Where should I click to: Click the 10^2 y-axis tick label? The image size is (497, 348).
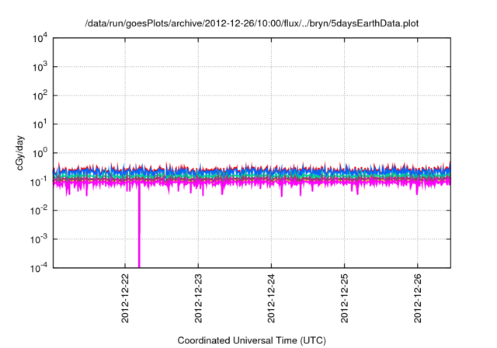point(40,96)
